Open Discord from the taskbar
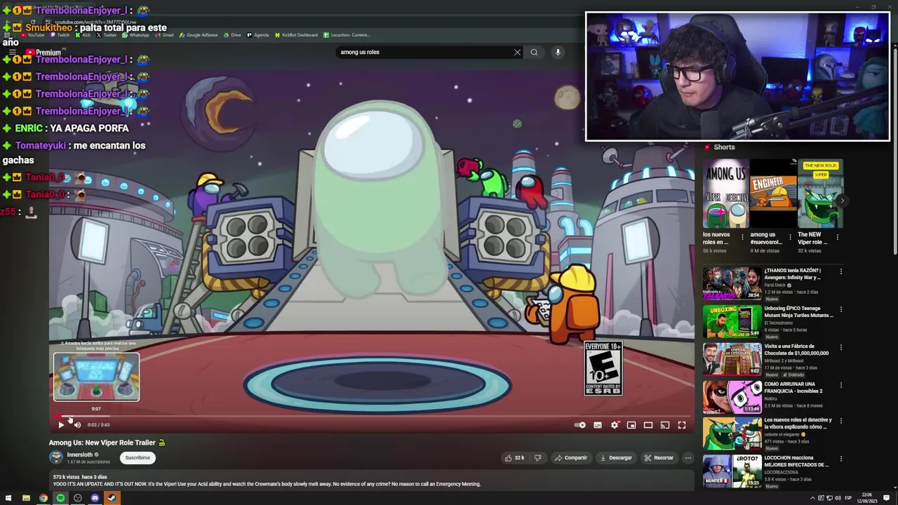Screen dimensions: 898x505 pos(95,498)
